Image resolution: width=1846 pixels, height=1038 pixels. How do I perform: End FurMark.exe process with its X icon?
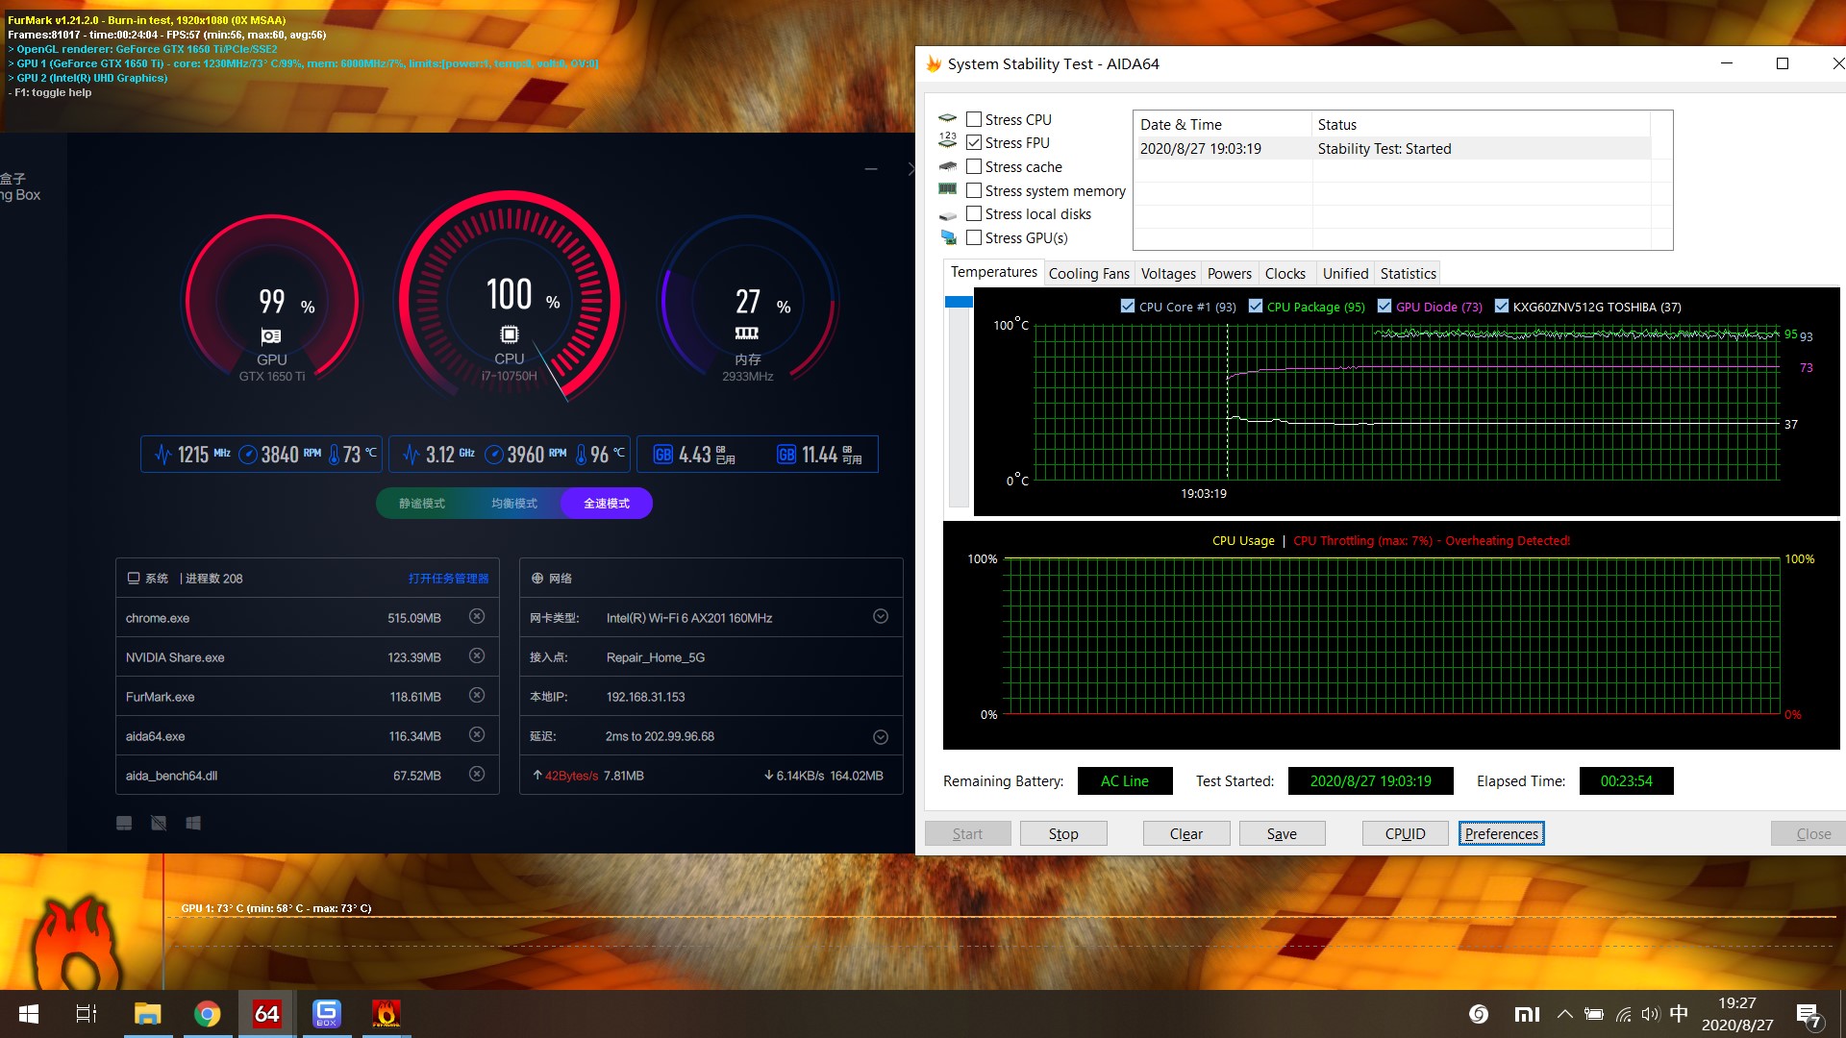pyautogui.click(x=477, y=696)
